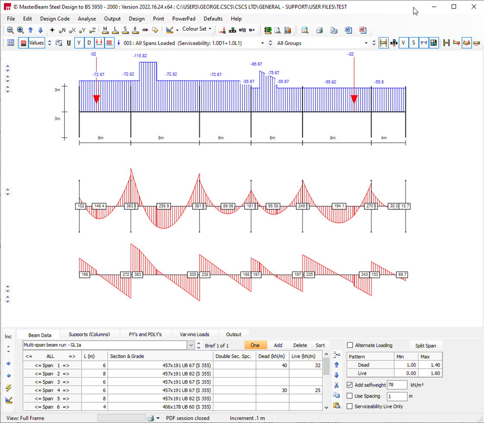
Task: Open the dropdown arrow next to ruler icon
Action: (x=177, y=30)
